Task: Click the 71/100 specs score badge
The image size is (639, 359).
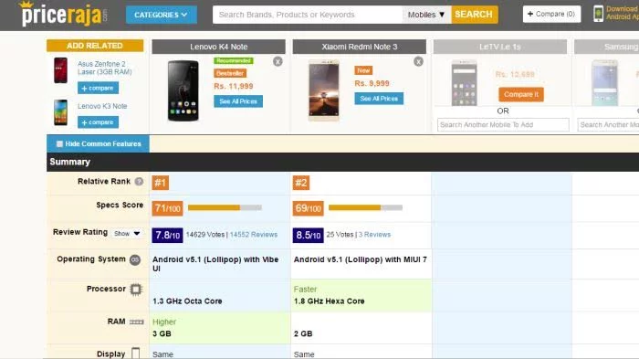Action: (167, 208)
